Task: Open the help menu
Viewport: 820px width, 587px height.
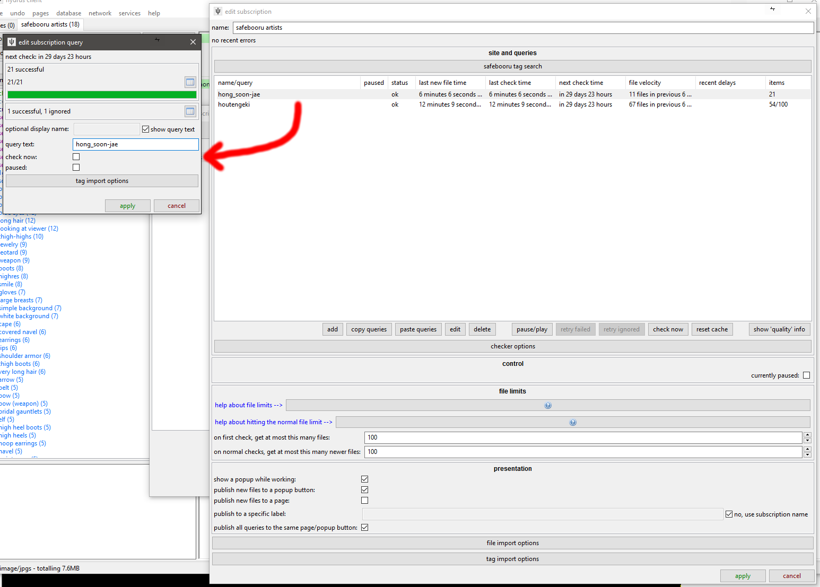Action: 154,13
